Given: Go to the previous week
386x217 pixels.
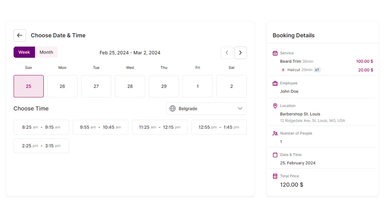Looking at the screenshot, I should [227, 53].
